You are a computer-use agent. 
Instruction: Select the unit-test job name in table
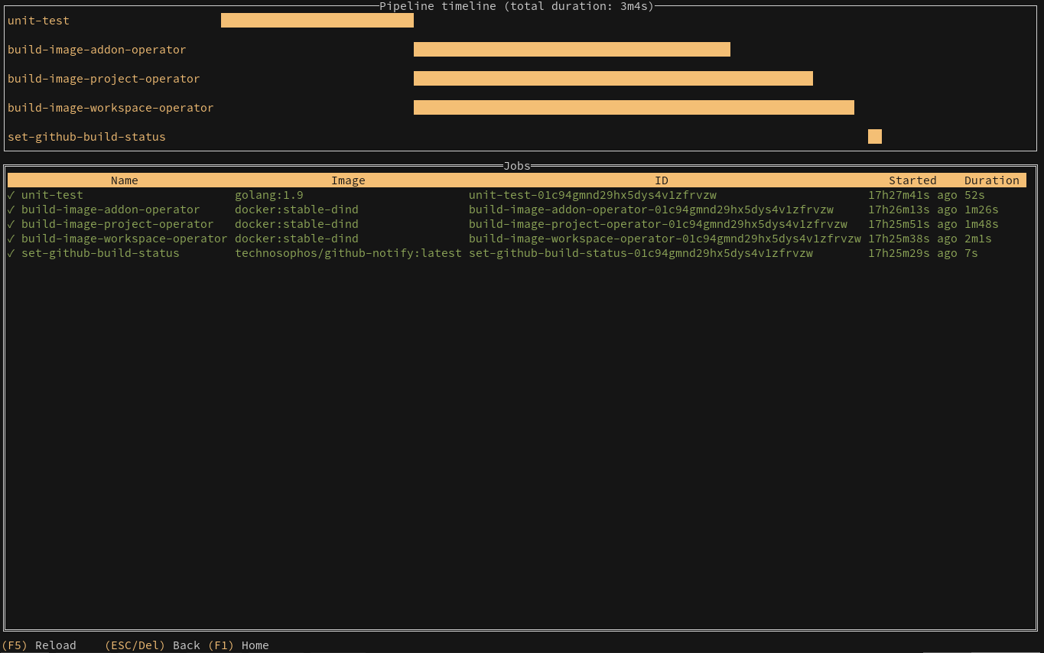pyautogui.click(x=52, y=195)
